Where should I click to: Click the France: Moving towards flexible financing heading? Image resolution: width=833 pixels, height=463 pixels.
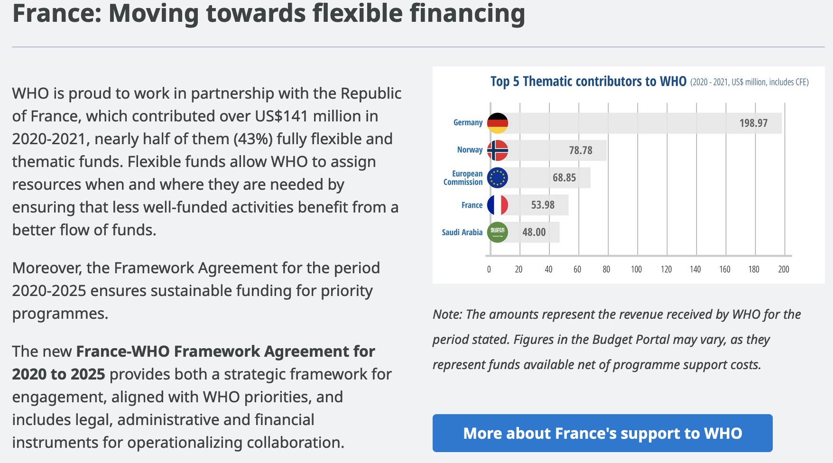[x=268, y=13]
